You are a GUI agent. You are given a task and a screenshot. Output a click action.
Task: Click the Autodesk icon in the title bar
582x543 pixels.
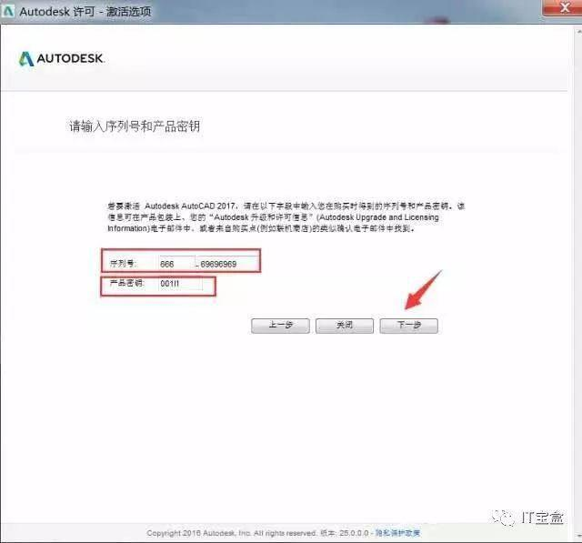click(8, 11)
